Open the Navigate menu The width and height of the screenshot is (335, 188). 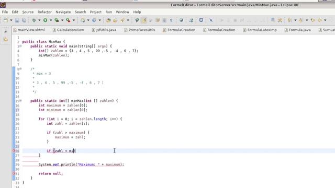[63, 12]
